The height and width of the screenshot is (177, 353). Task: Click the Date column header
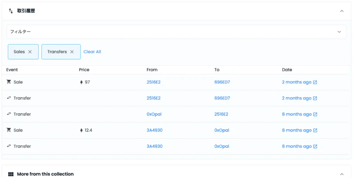(287, 70)
